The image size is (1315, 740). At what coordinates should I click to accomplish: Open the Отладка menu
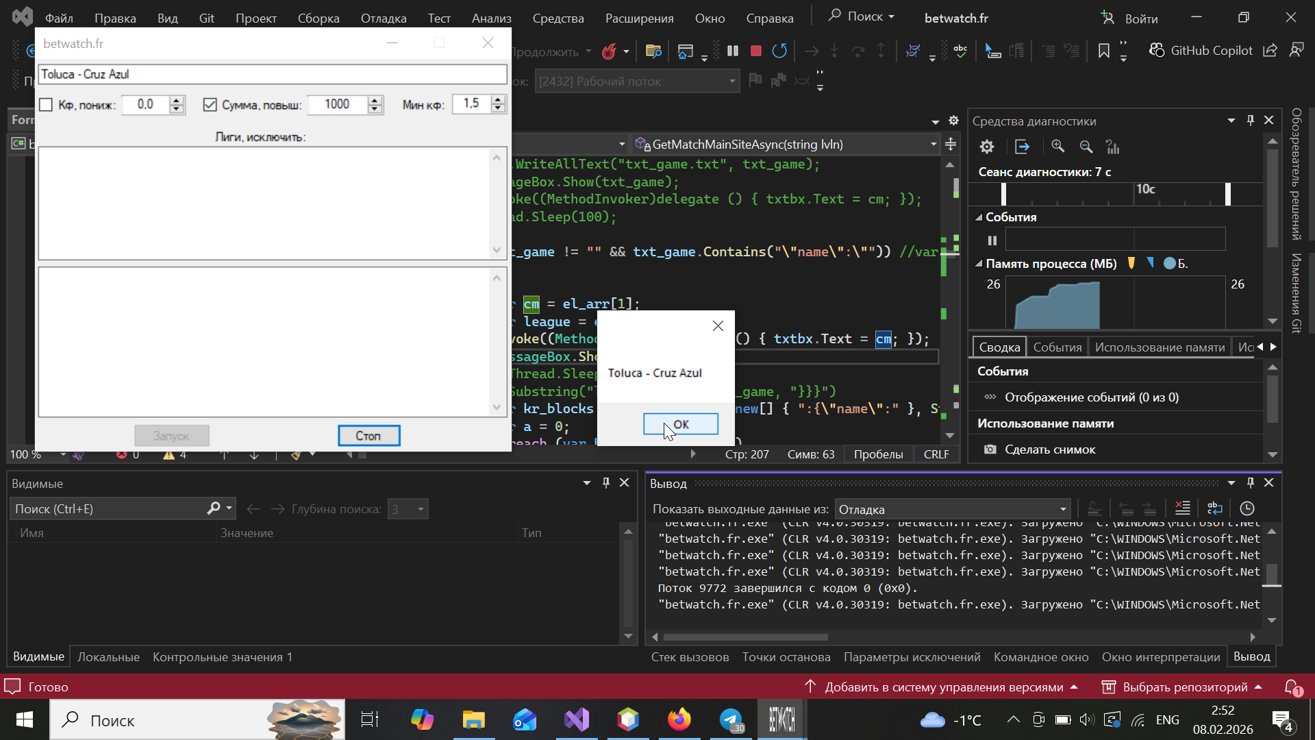[383, 18]
